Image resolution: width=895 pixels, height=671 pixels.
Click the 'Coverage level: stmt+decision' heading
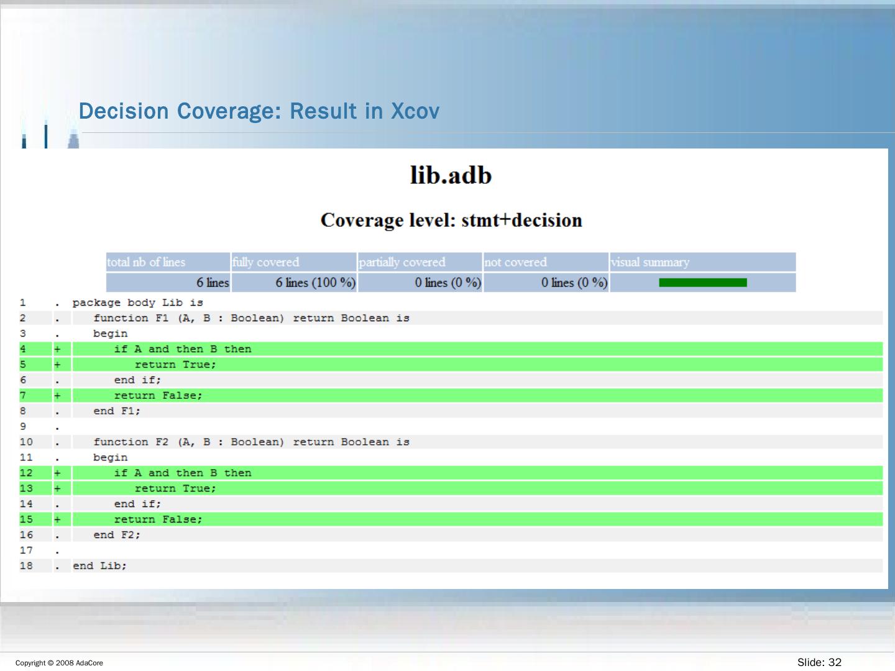[x=451, y=221]
